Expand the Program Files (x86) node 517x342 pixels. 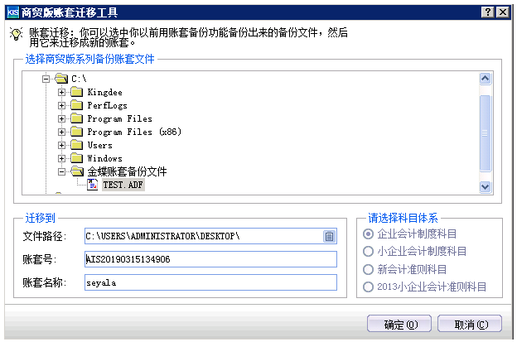tap(61, 132)
